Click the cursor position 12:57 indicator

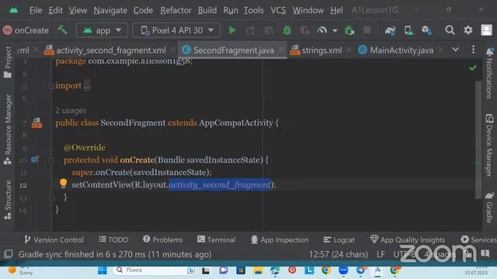tap(339, 254)
